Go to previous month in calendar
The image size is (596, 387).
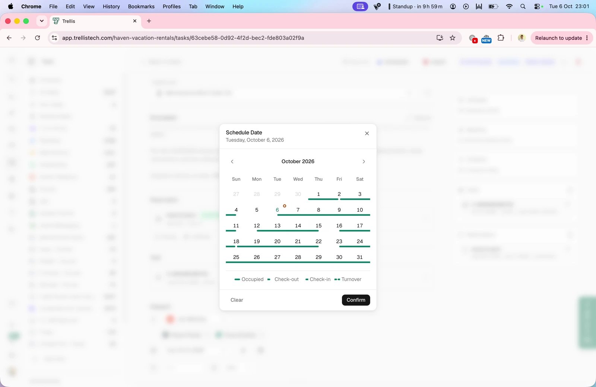(x=232, y=161)
